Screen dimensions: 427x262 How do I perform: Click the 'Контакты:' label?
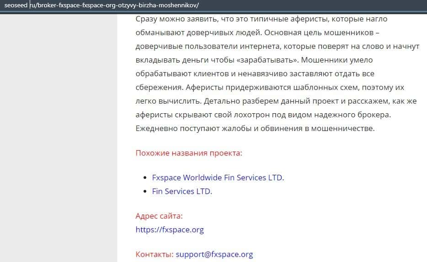point(155,254)
